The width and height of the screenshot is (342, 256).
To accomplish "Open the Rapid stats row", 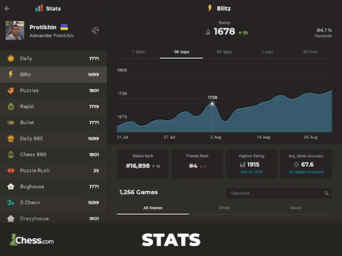I will pyautogui.click(x=54, y=106).
